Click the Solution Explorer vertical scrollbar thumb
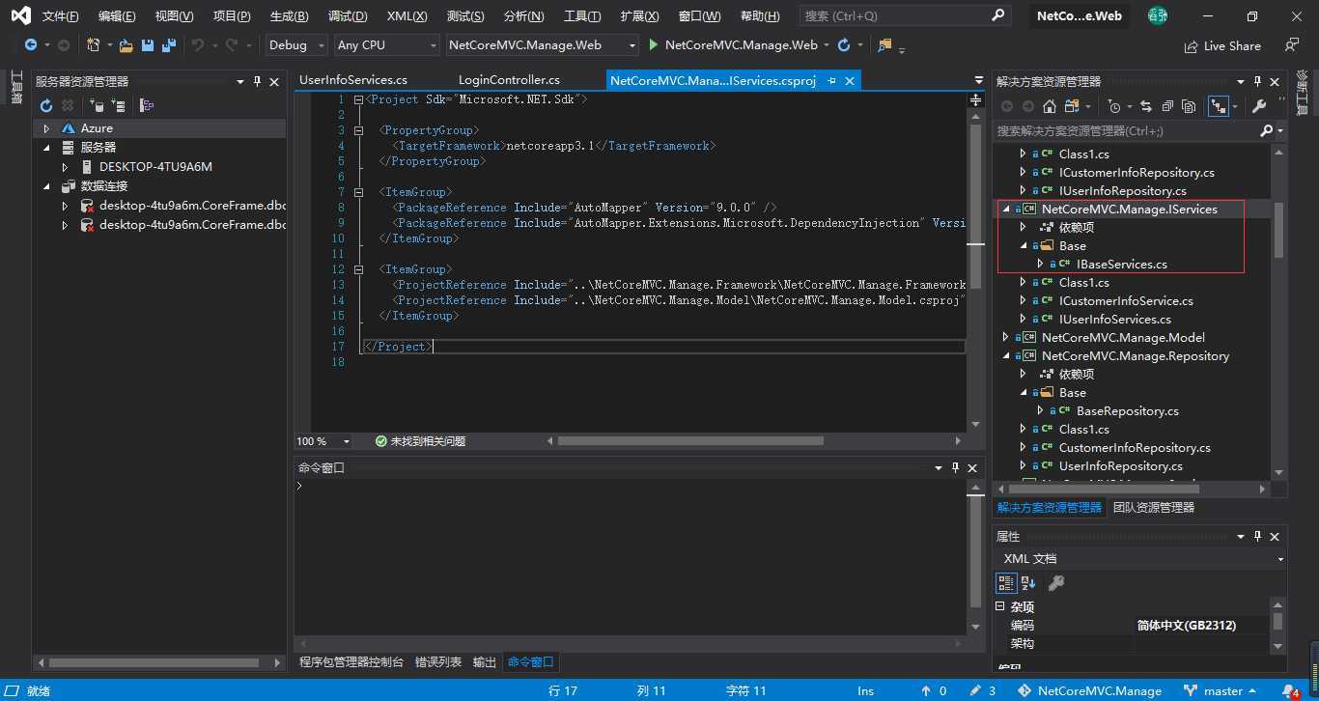The image size is (1319, 701). point(1279,230)
